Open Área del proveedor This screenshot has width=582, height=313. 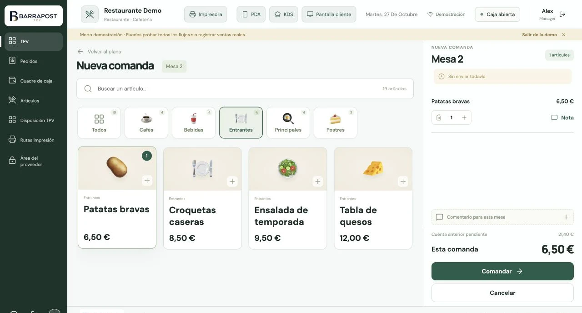[34, 161]
